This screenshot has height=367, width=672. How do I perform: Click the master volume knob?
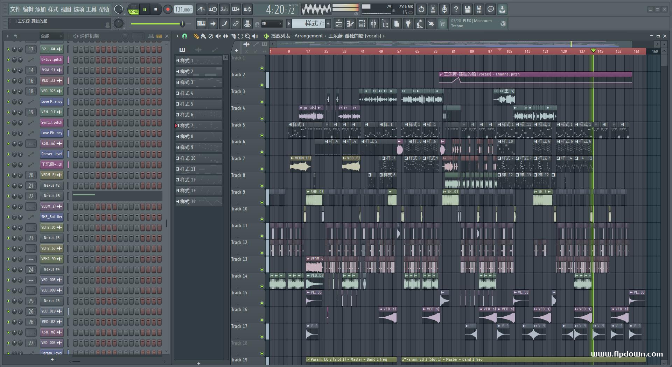119,9
